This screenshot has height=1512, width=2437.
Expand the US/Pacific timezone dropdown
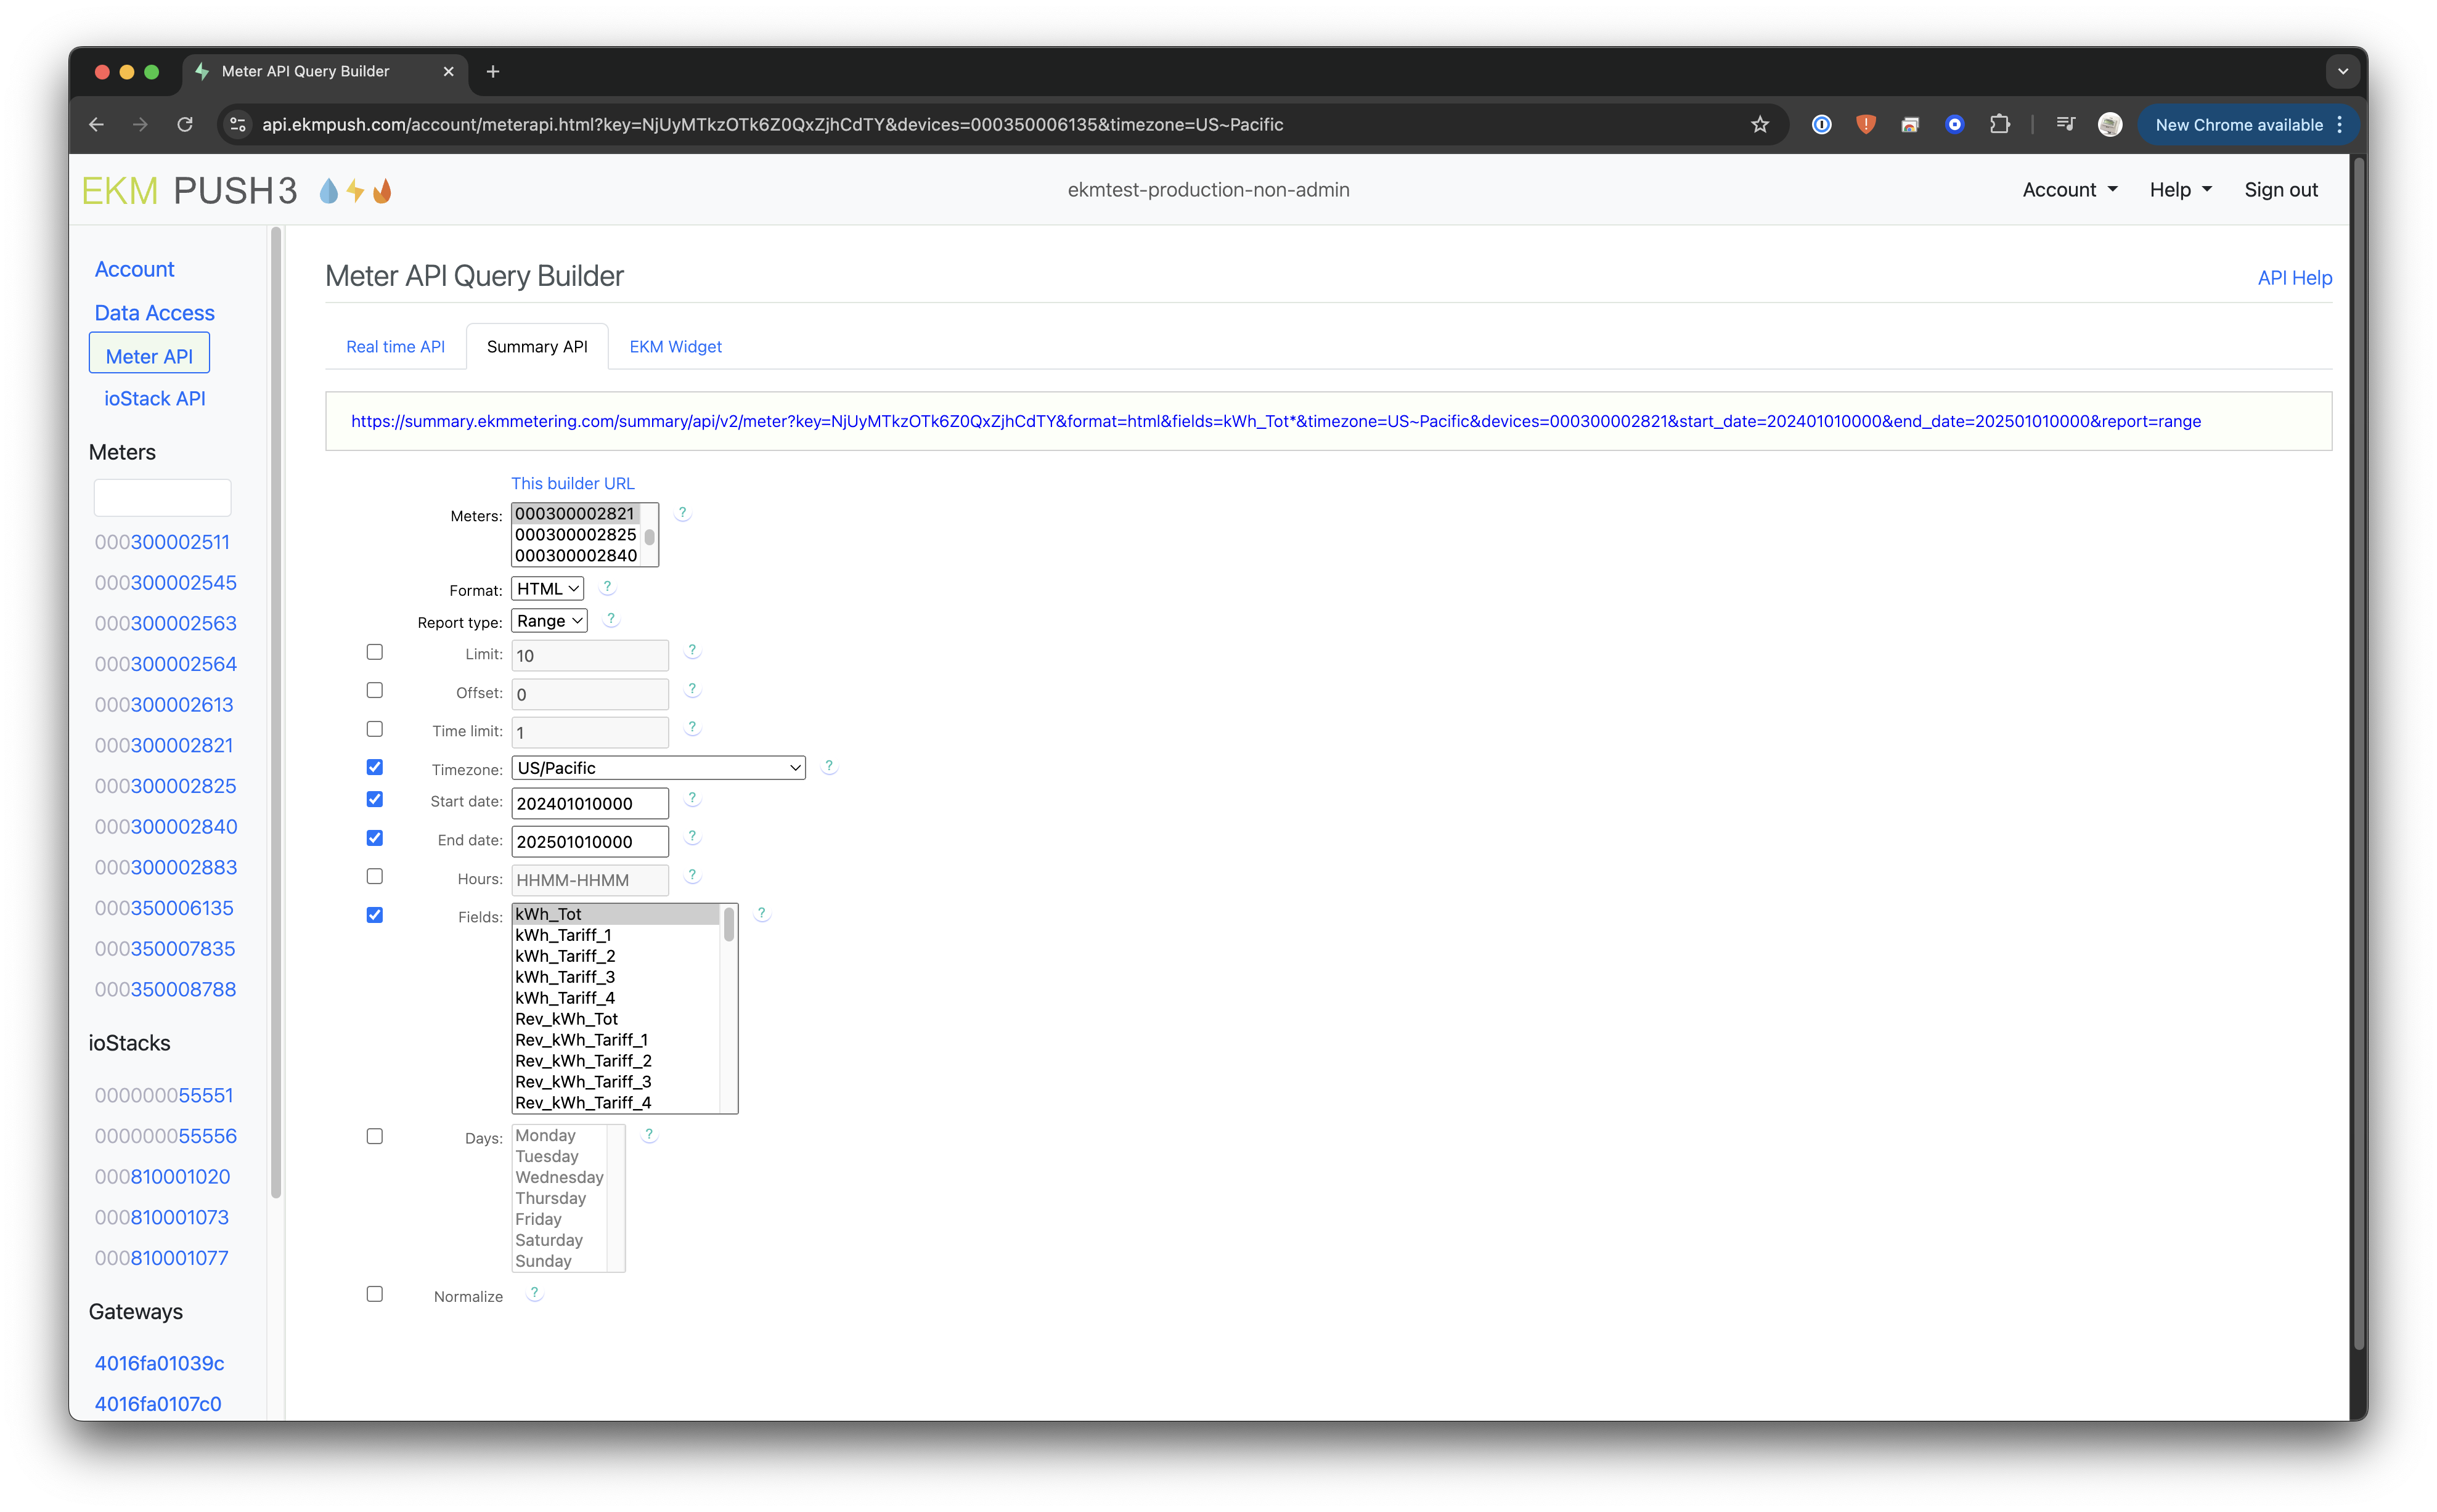[x=658, y=768]
